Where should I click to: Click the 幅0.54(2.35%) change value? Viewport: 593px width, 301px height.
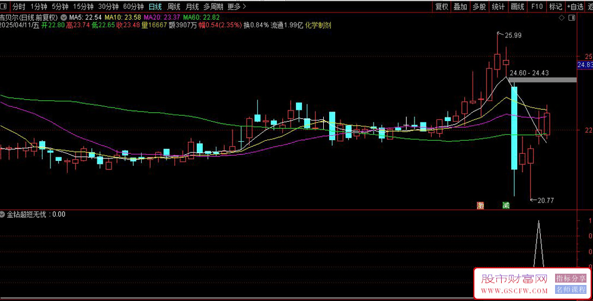click(x=220, y=26)
